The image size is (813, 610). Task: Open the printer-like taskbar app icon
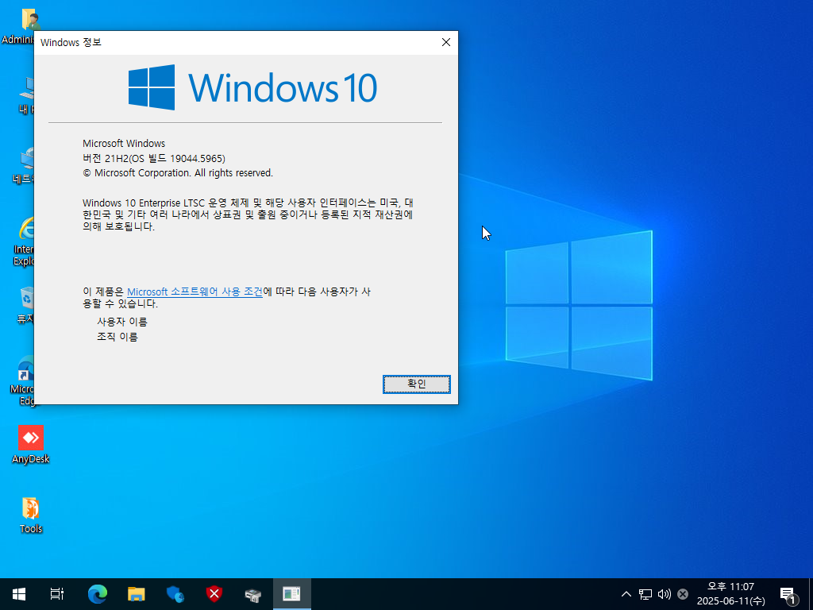253,594
